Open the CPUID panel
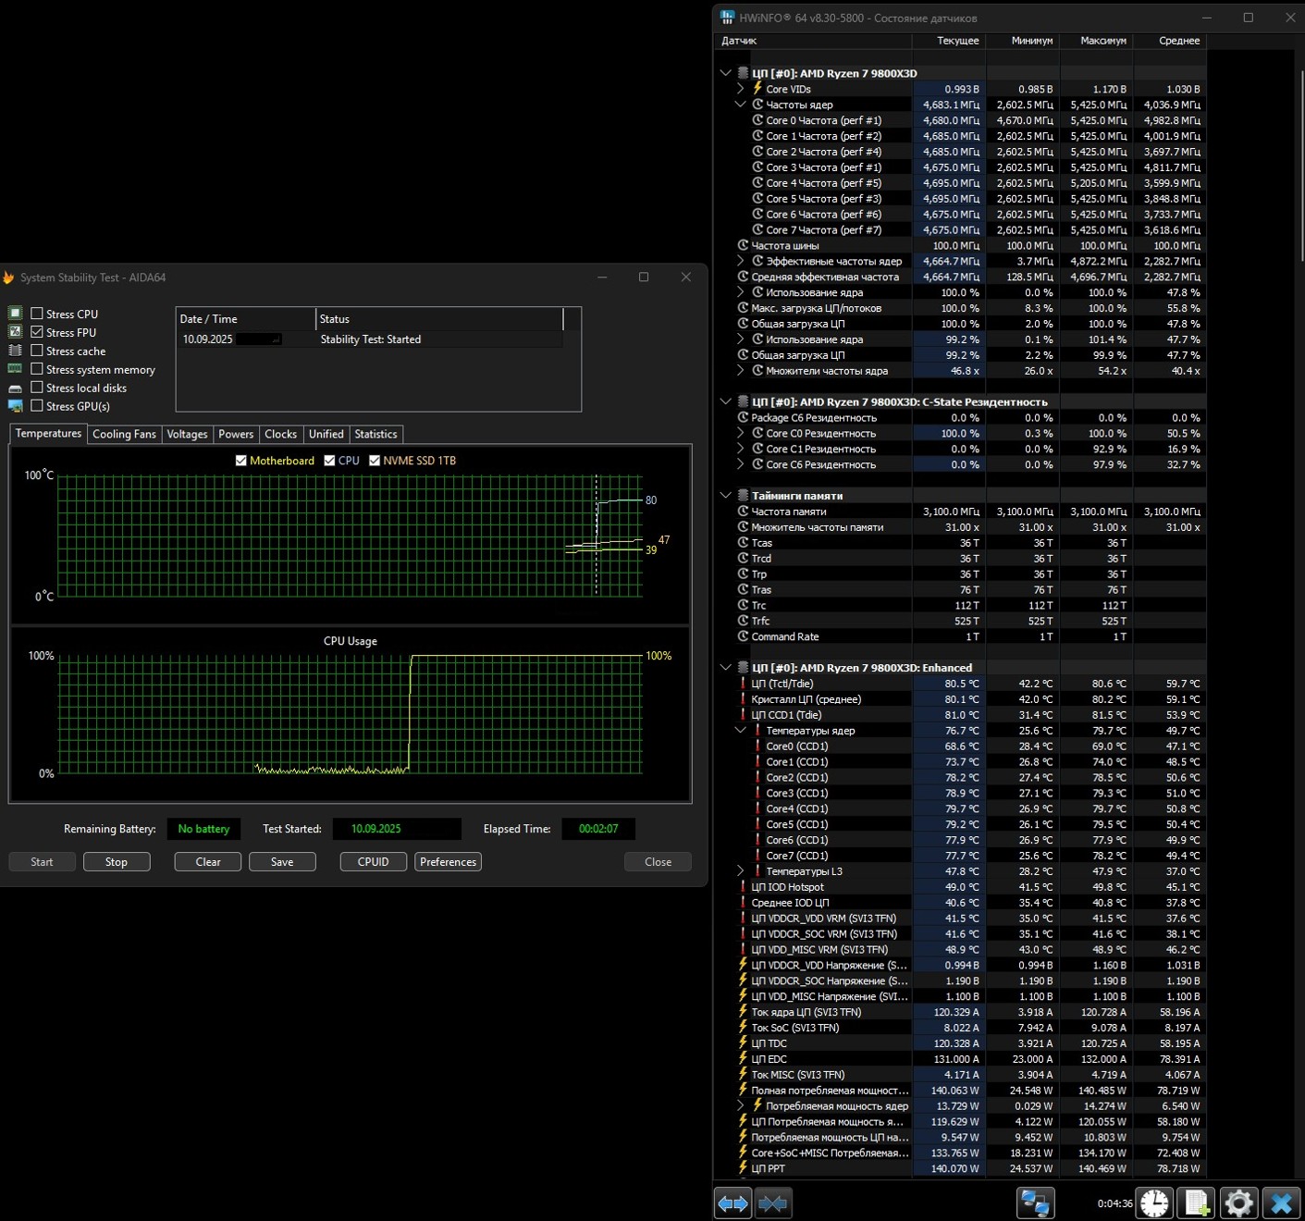 374,862
